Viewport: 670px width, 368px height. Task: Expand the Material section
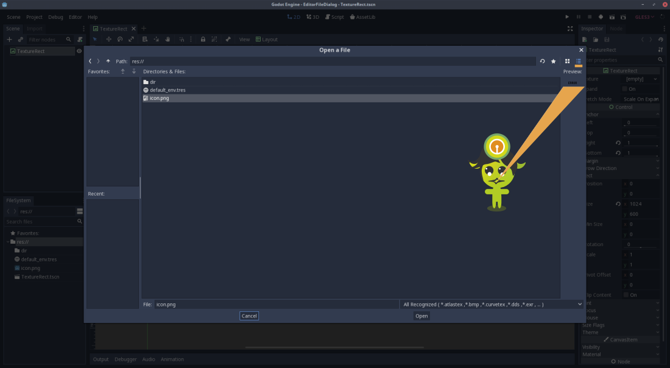[621, 355]
